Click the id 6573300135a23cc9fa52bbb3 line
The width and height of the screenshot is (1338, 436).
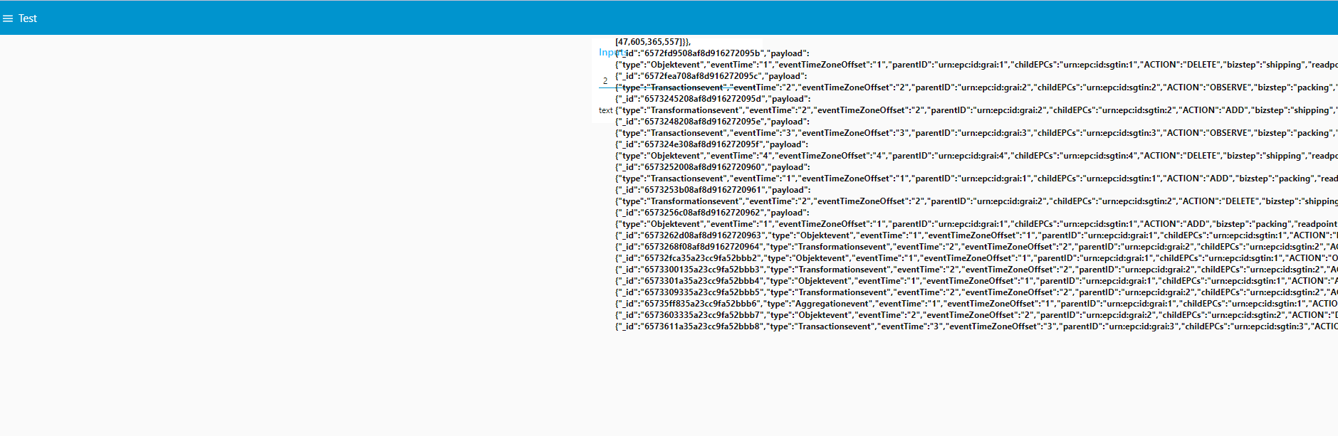[976, 270]
